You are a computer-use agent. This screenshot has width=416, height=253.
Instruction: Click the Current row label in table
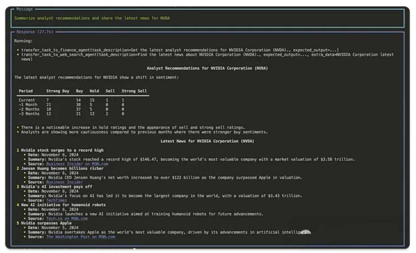click(27, 100)
